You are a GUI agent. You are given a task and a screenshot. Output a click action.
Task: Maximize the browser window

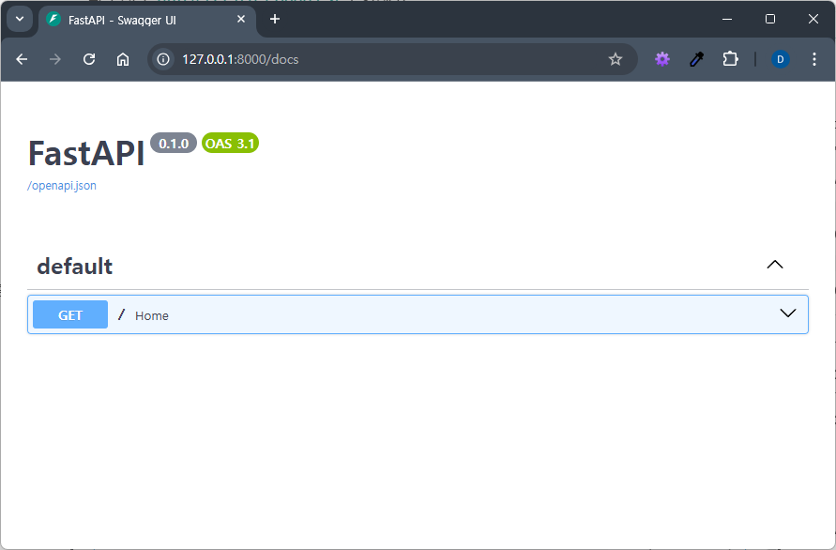point(770,19)
